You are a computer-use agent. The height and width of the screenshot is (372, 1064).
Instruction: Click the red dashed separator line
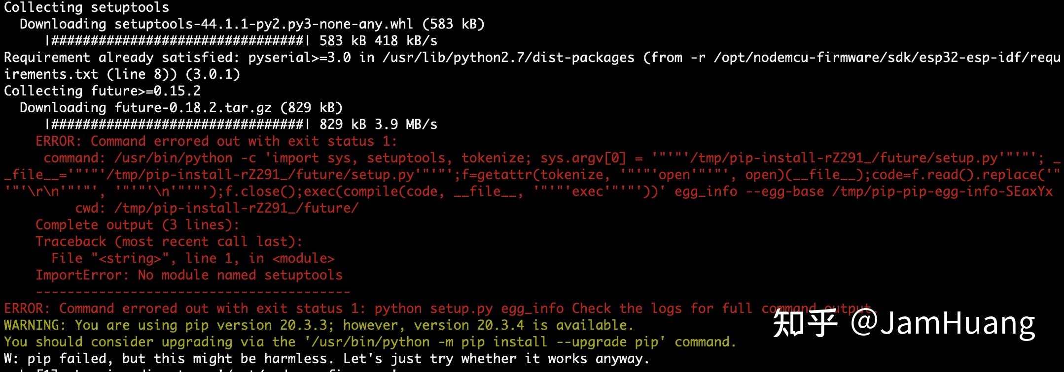click(x=192, y=292)
